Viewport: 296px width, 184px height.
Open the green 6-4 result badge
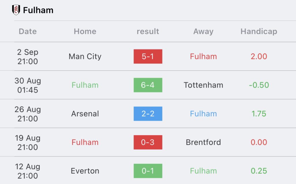click(x=148, y=85)
